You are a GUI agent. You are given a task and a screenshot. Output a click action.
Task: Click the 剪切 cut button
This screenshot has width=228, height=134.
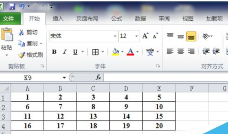point(28,32)
